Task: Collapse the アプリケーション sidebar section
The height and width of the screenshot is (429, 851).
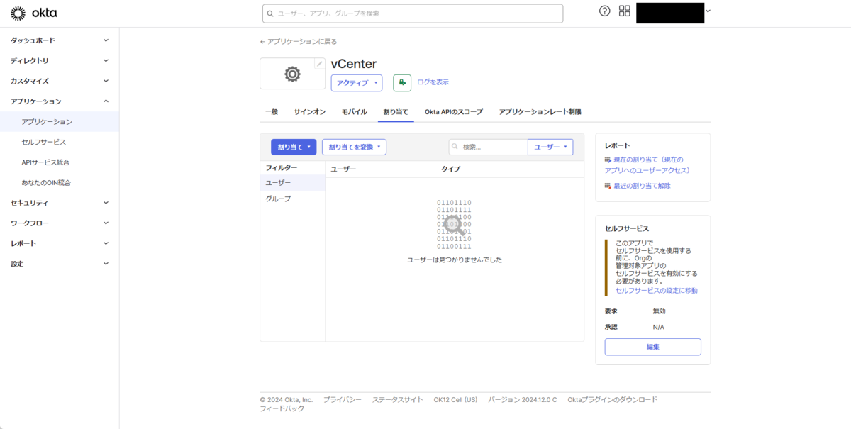Action: tap(60, 101)
